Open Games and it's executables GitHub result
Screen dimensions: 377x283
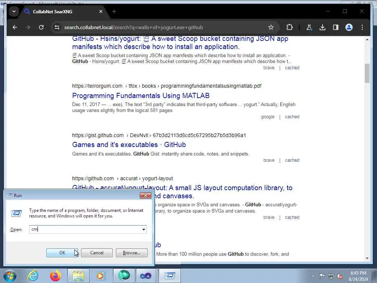pos(129,144)
